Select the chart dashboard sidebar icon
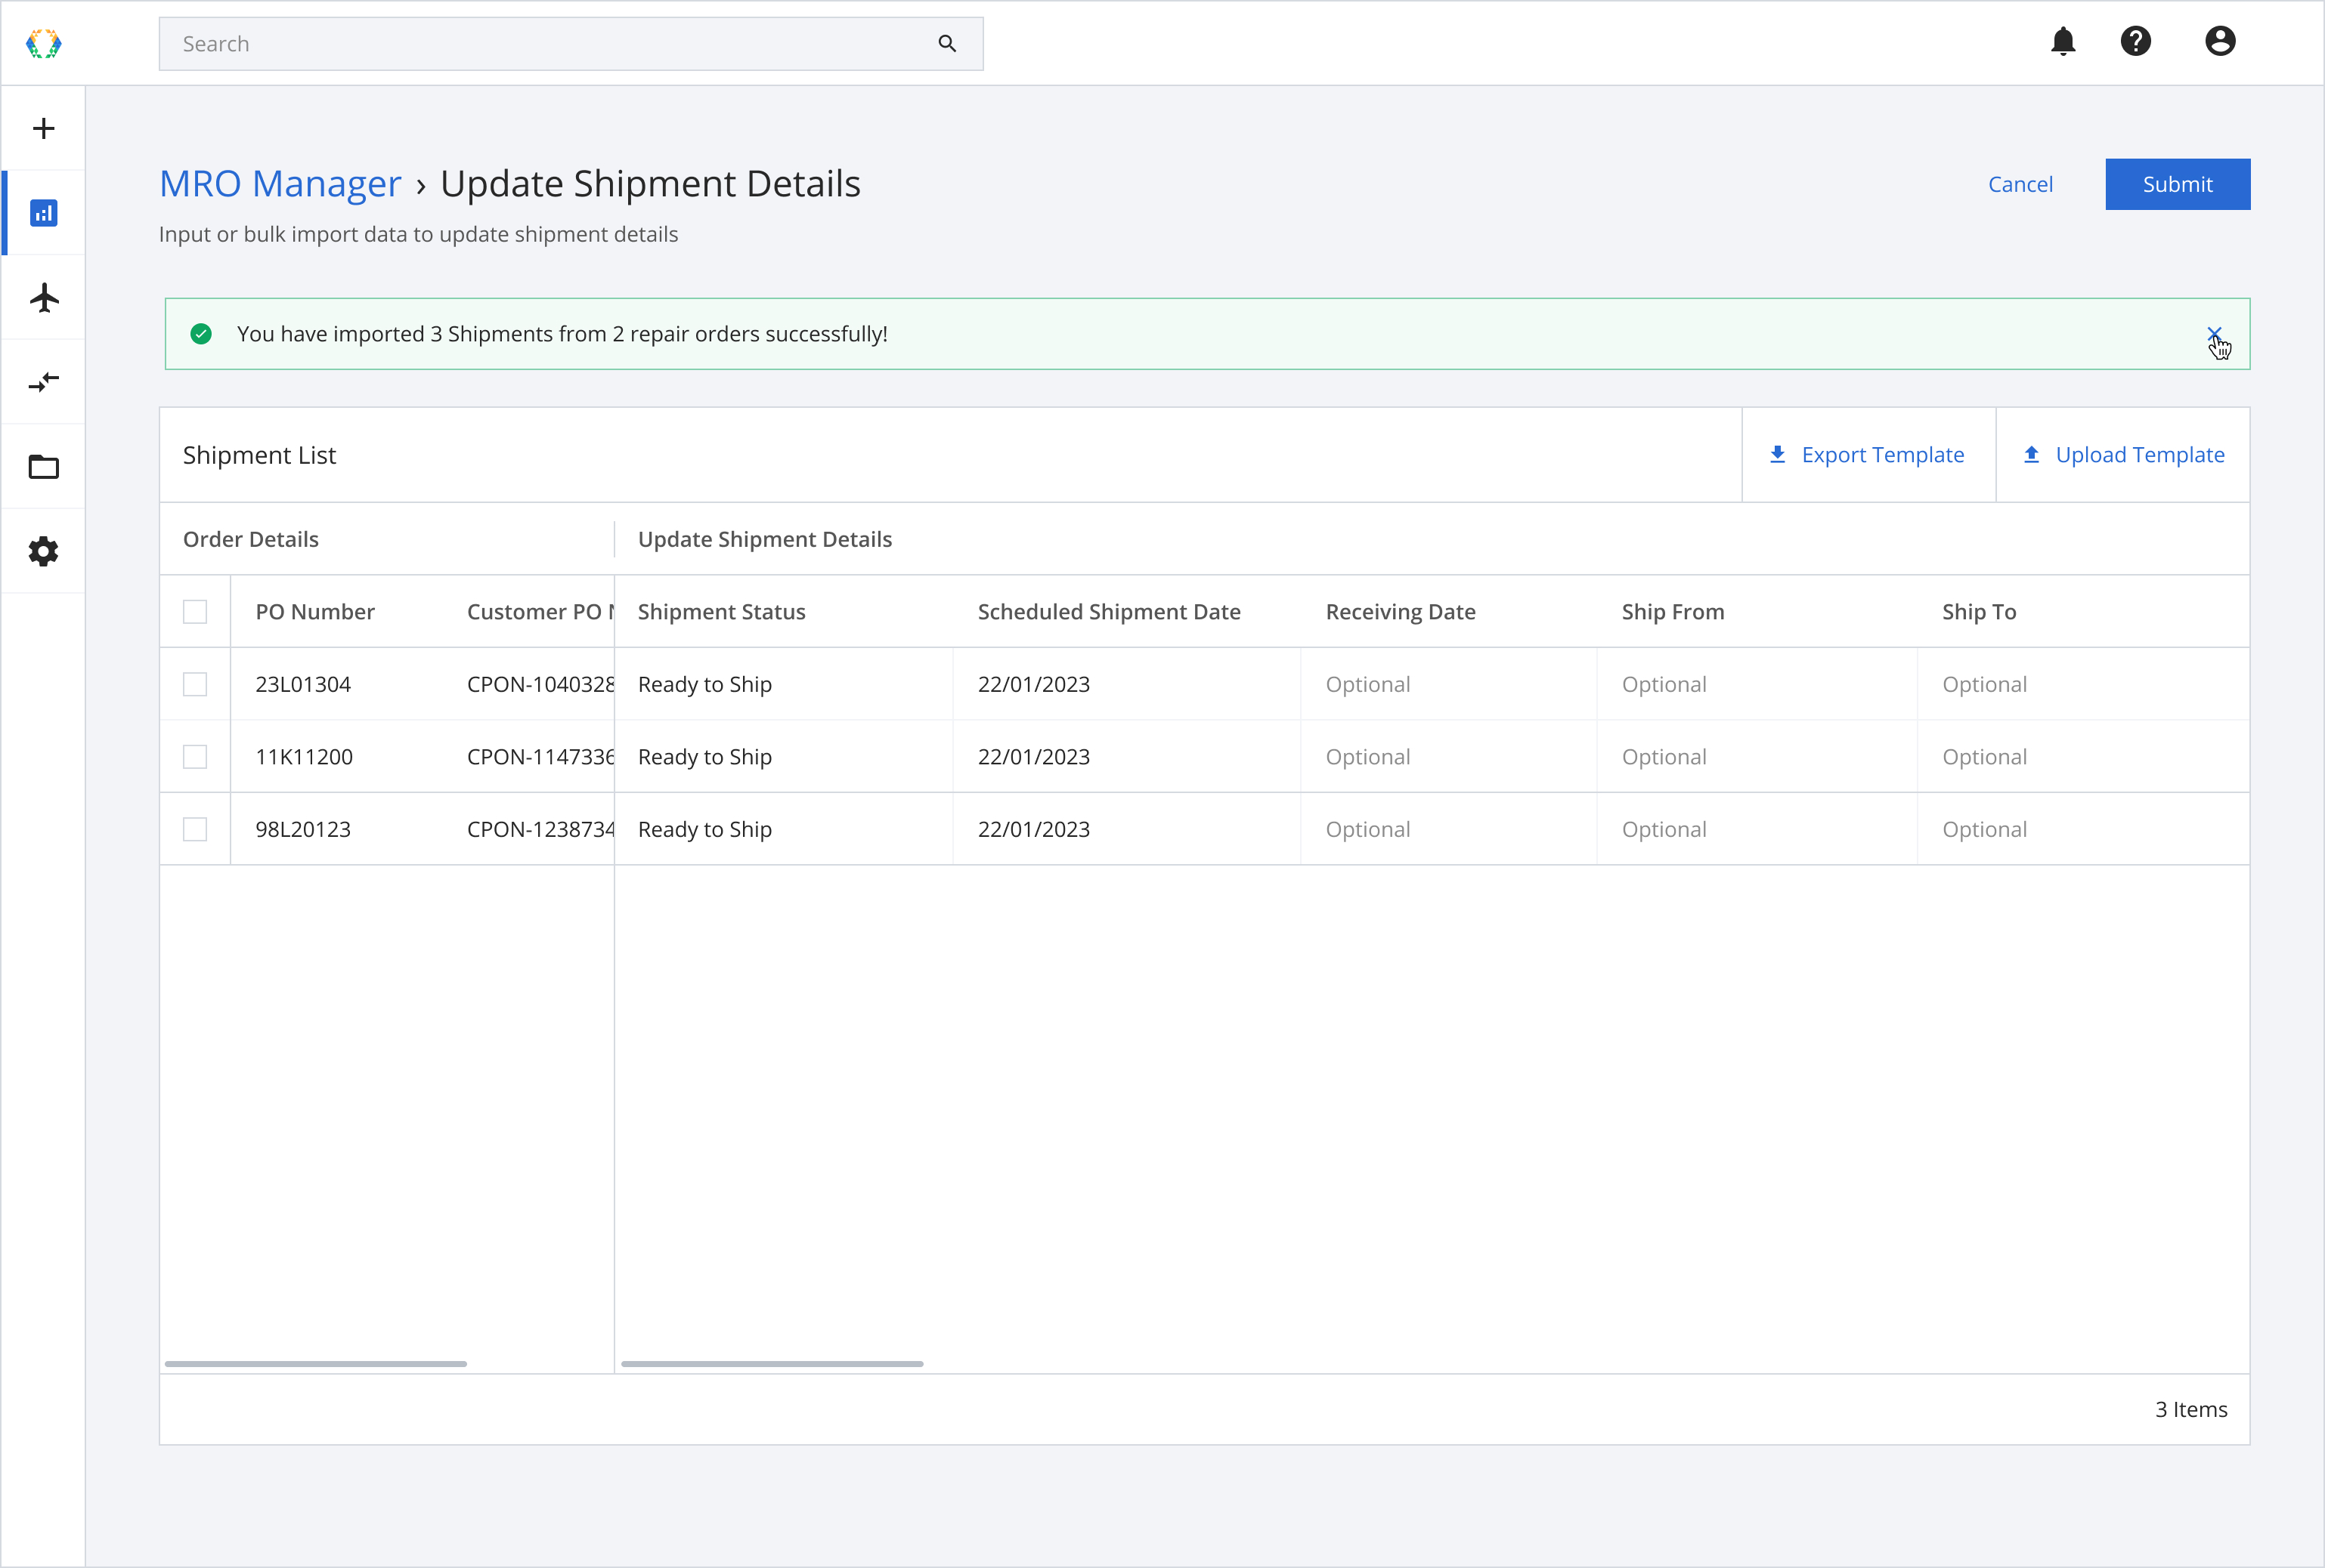This screenshot has height=1568, width=2325. [x=43, y=213]
